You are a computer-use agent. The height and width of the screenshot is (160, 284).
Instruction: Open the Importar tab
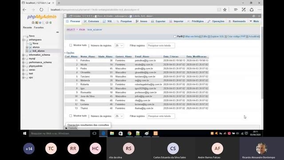point(177,21)
